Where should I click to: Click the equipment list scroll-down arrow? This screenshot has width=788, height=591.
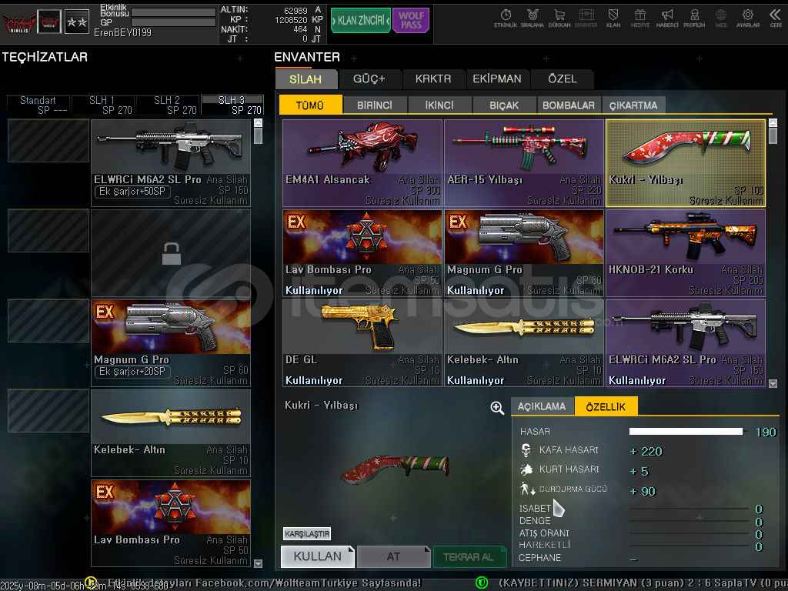[x=259, y=563]
